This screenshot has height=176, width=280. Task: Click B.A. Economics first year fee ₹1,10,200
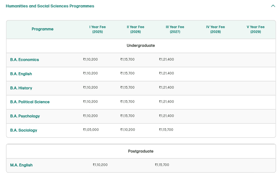tap(90, 59)
